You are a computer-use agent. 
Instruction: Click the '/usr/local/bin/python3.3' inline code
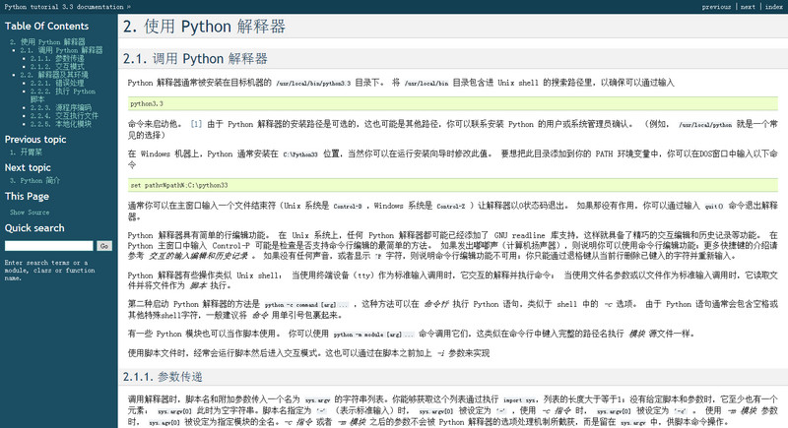(x=313, y=84)
